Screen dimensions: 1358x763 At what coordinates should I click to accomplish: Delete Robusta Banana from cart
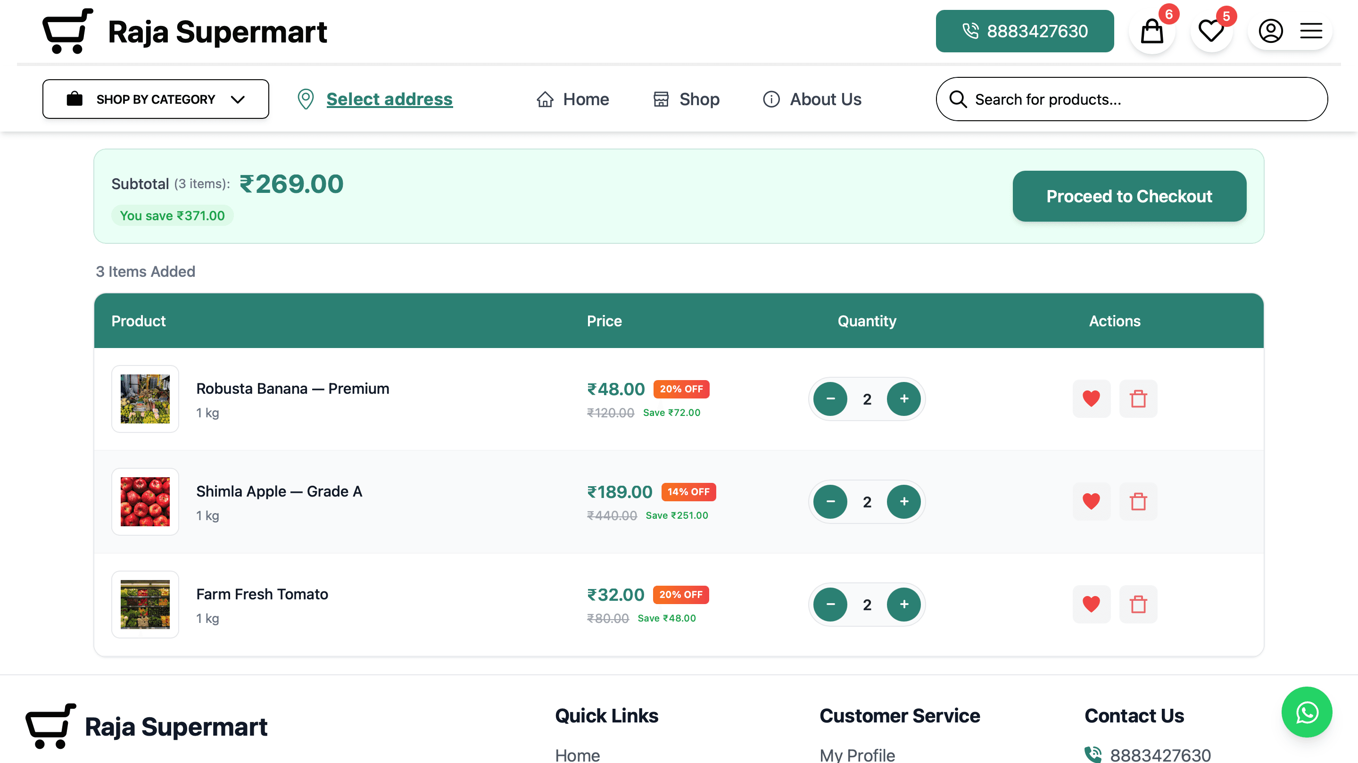click(1138, 398)
